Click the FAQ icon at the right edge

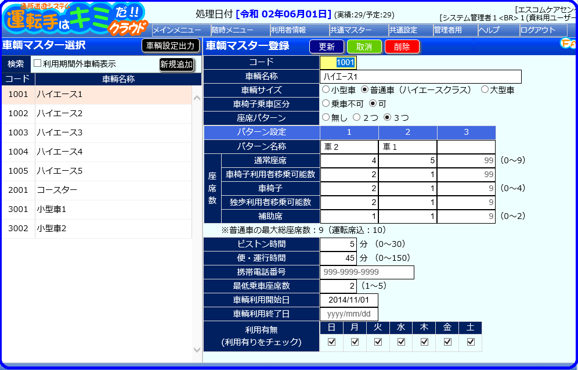pyautogui.click(x=569, y=44)
